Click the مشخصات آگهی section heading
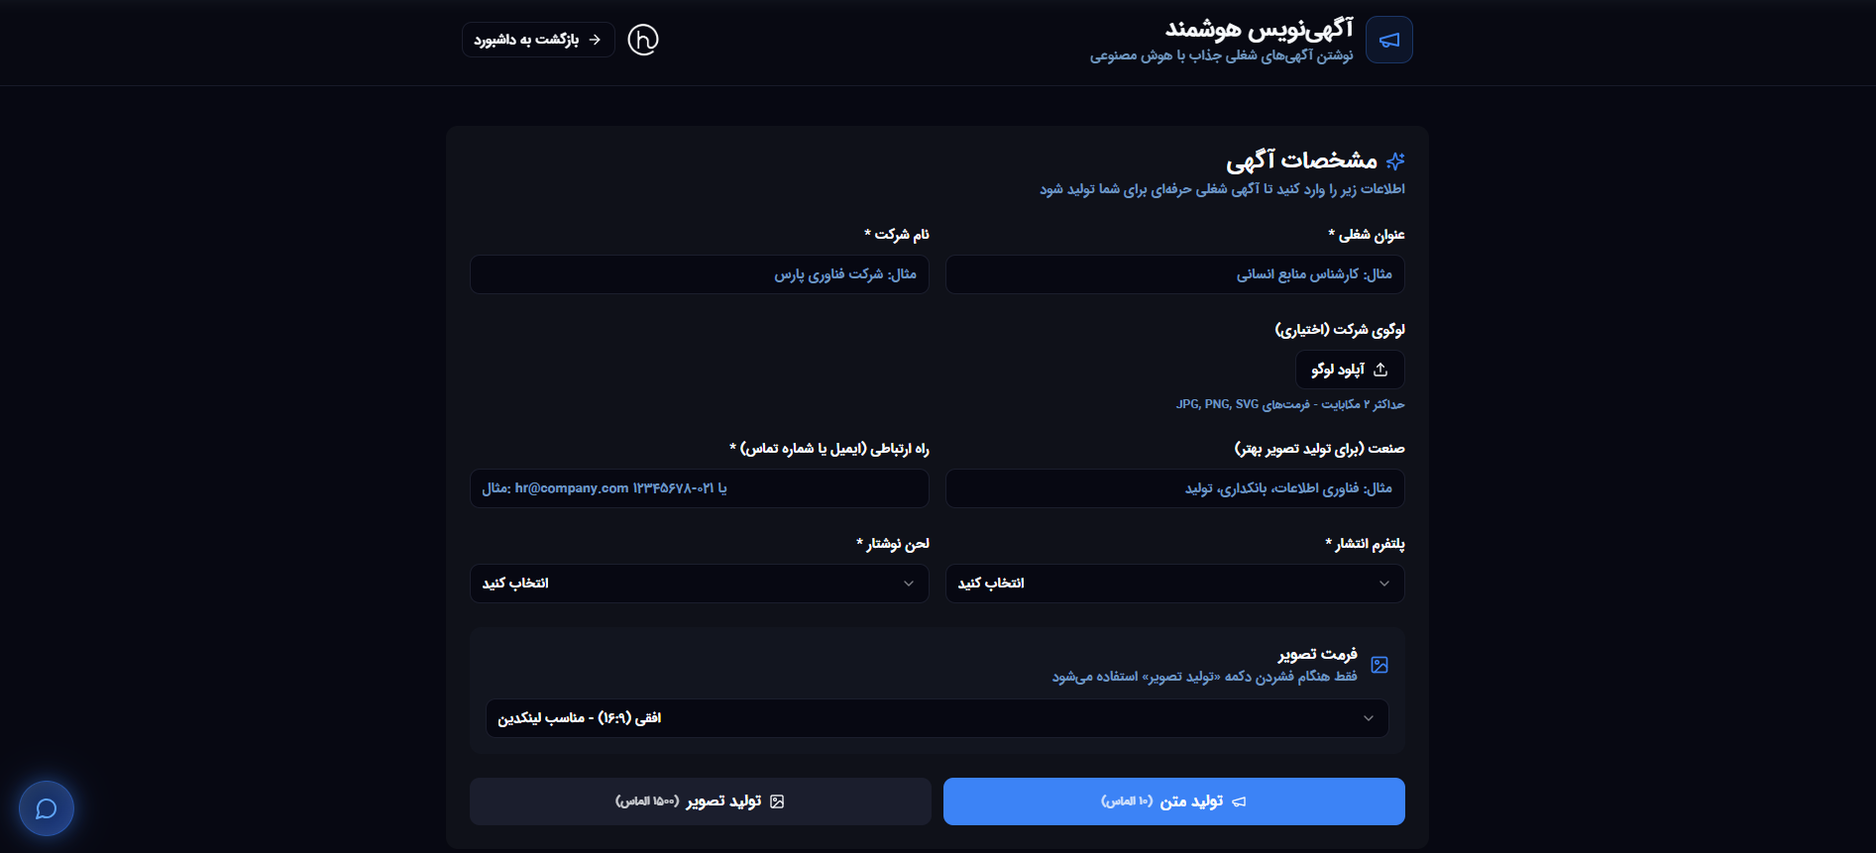Image resolution: width=1876 pixels, height=853 pixels. pos(1301,160)
